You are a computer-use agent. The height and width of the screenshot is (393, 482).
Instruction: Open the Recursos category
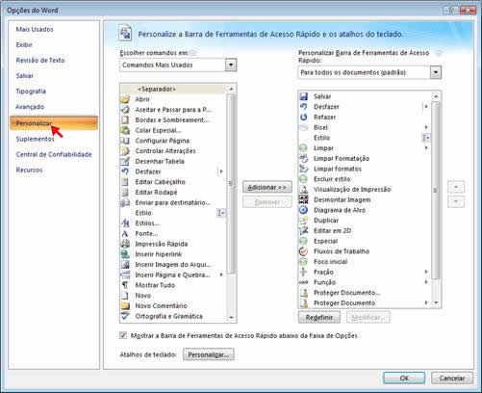point(29,170)
